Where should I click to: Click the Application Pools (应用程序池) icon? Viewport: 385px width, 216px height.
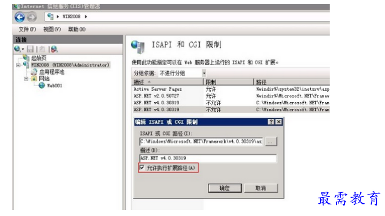(34, 72)
